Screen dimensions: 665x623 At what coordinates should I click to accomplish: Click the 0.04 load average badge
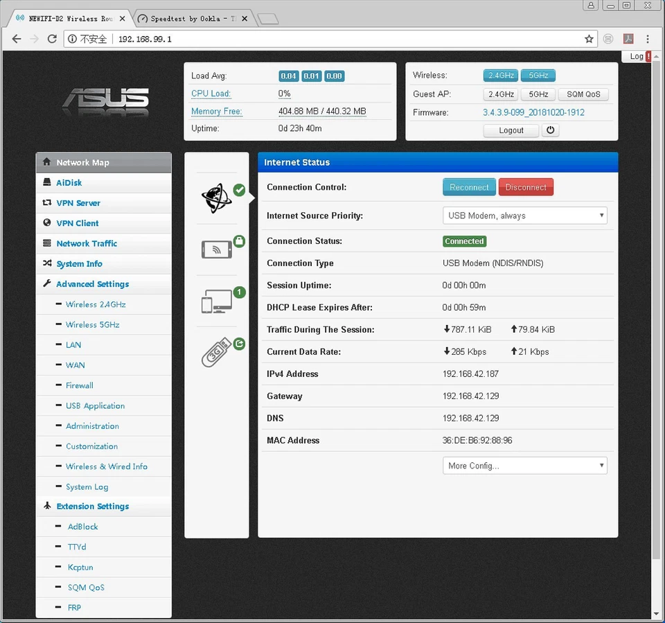[x=288, y=76]
